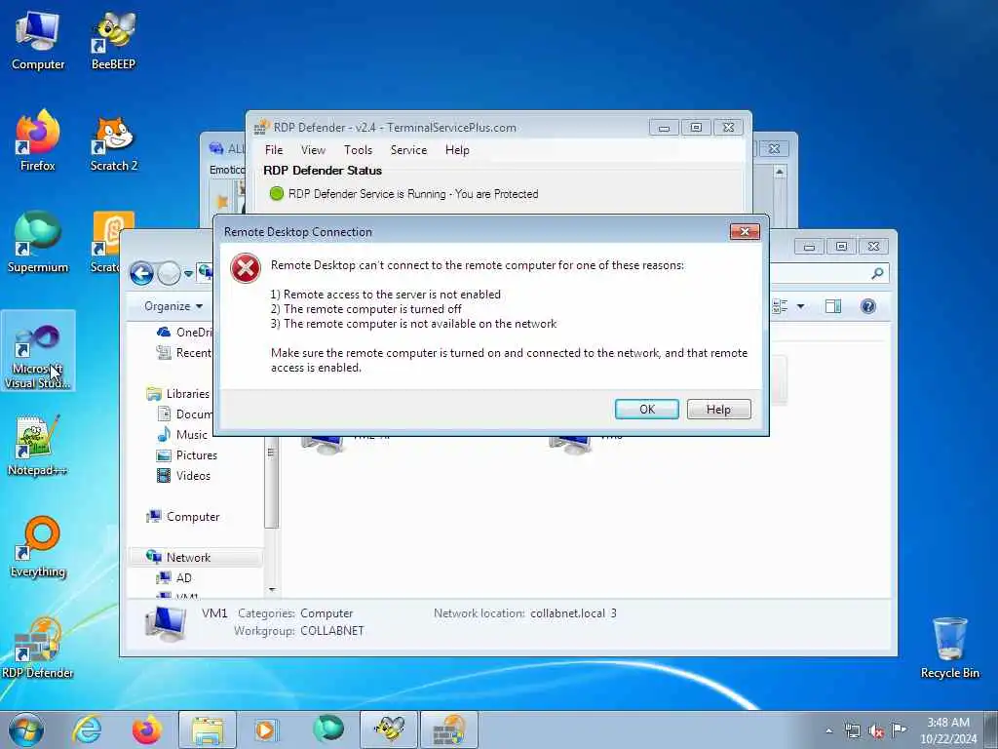
Task: Click Help button in Remote Desktop dialog
Action: [718, 409]
